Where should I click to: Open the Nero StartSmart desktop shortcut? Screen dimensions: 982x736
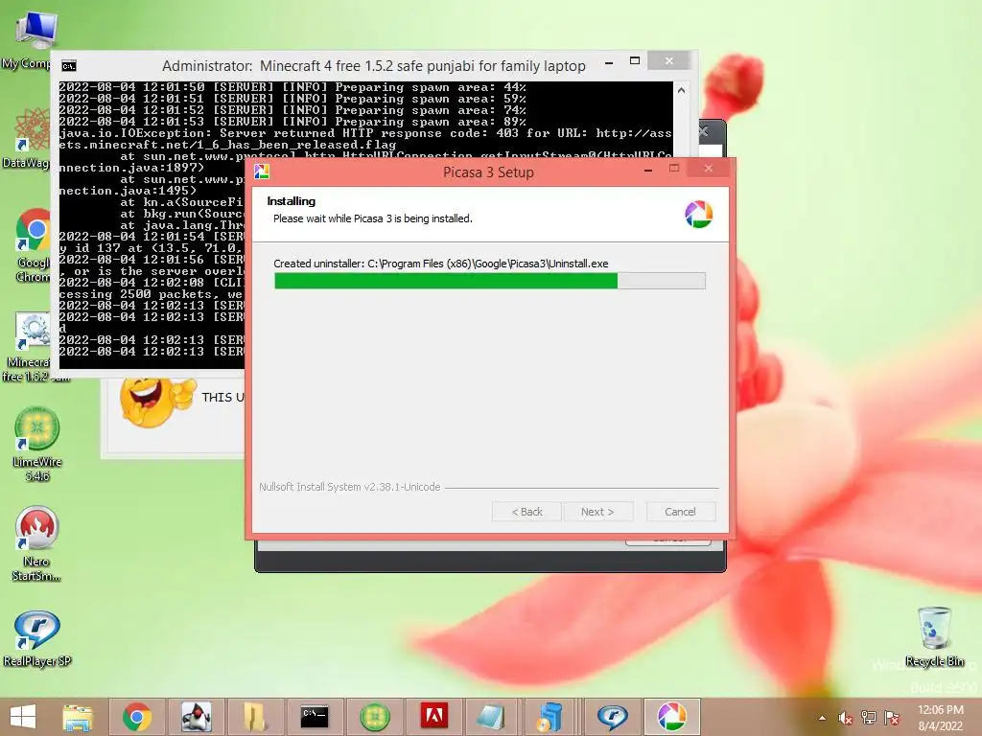[36, 543]
